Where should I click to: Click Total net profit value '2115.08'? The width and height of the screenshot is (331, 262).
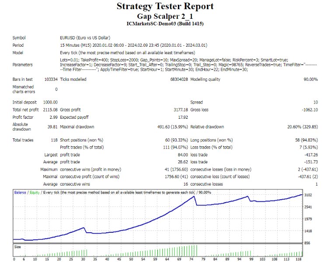(x=50, y=110)
